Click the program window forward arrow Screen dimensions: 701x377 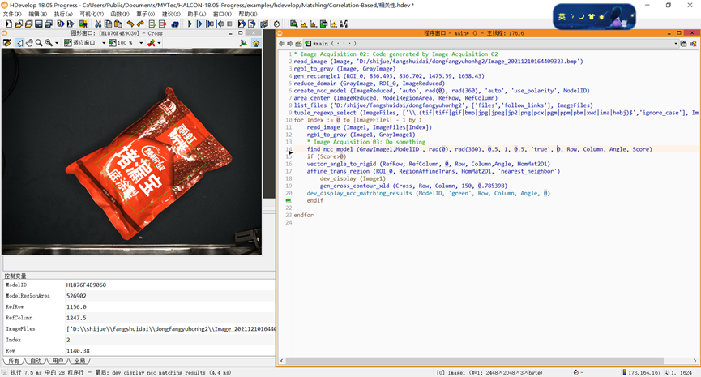(x=289, y=44)
